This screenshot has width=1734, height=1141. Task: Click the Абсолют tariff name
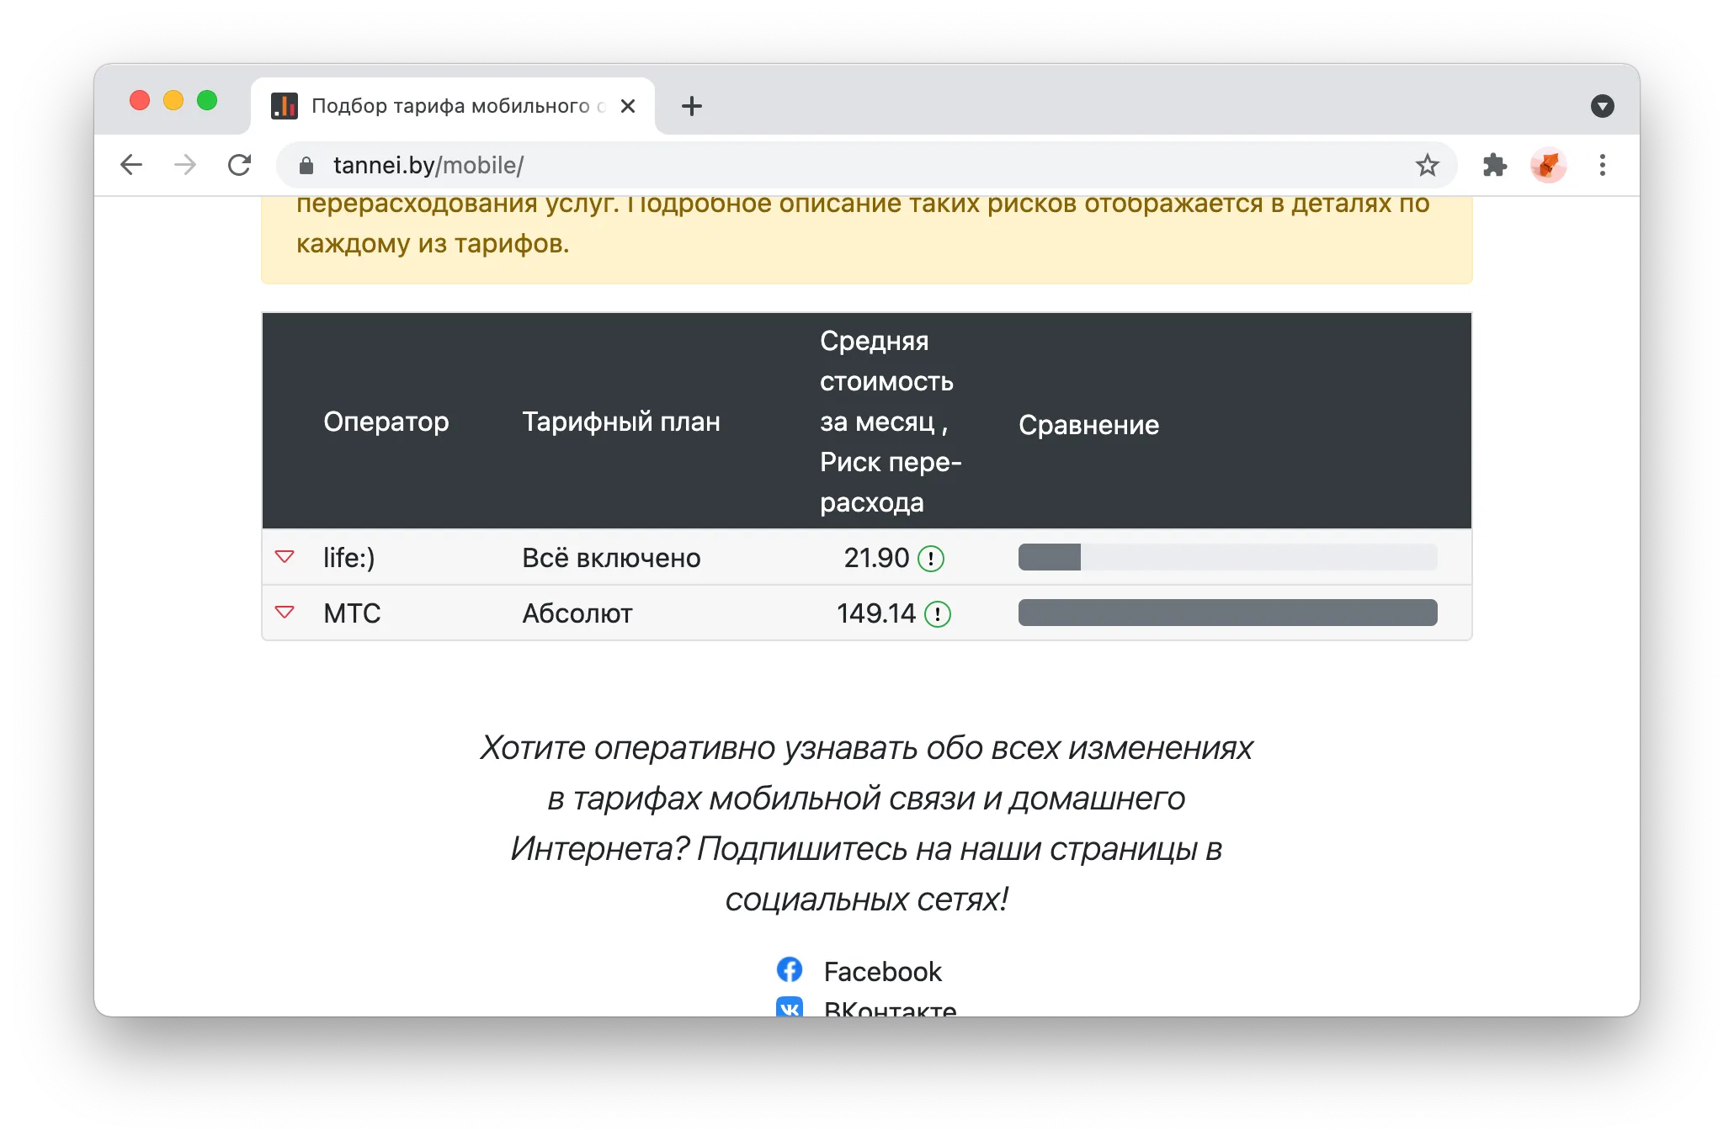(x=577, y=613)
